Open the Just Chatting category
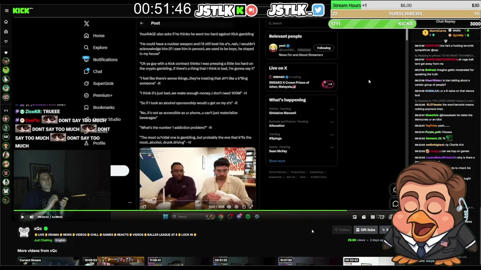Viewport: 481px width, 270px height. pos(43,240)
